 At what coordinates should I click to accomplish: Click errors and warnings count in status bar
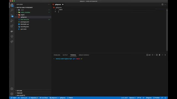pos(24,98)
